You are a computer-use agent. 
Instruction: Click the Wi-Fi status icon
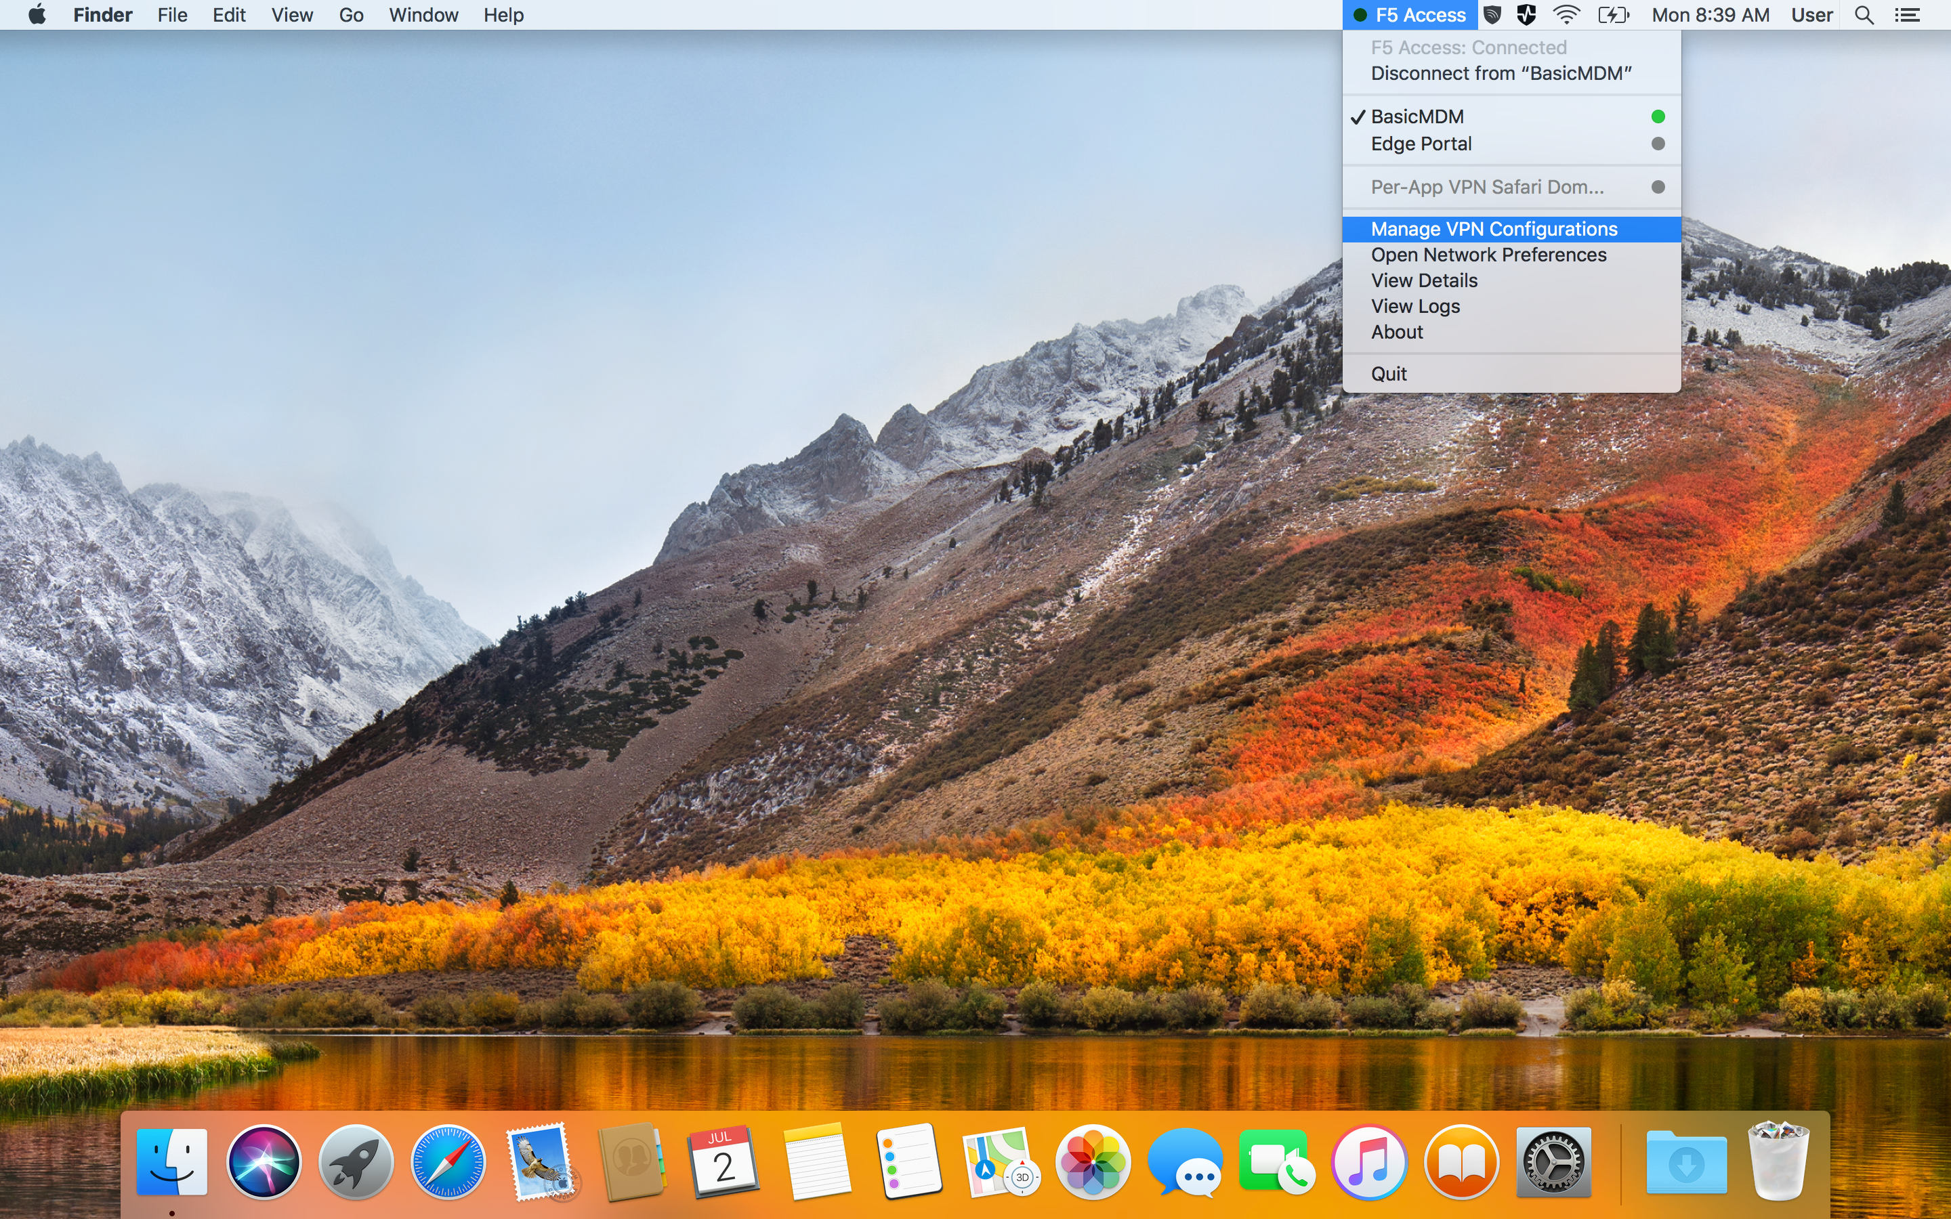coord(1566,14)
